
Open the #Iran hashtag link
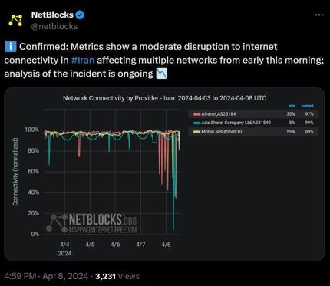(x=83, y=60)
